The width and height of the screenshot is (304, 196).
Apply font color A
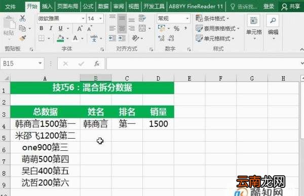coord(75,38)
